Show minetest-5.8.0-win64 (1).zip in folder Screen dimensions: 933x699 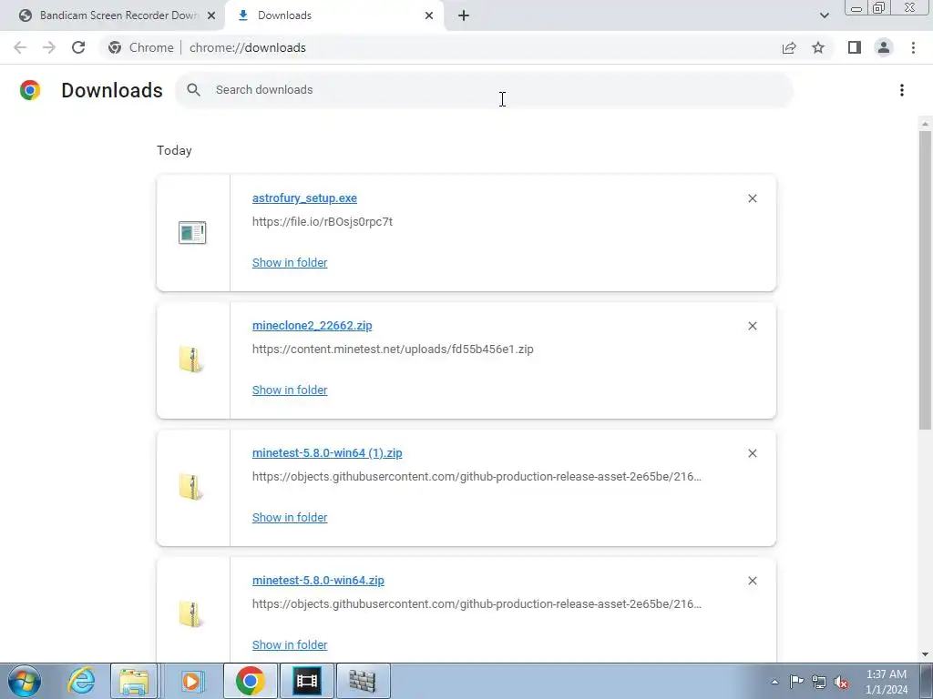290,518
